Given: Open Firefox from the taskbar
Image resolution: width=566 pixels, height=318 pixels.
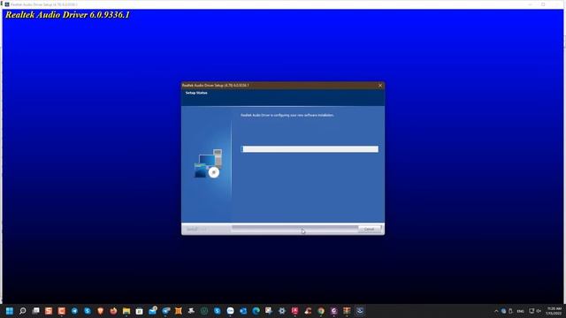Looking at the screenshot, I should [x=113, y=311].
